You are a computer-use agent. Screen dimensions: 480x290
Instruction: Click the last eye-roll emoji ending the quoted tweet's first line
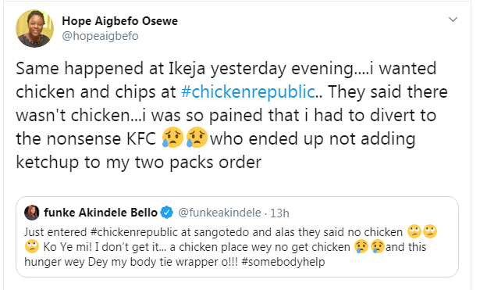coord(430,231)
